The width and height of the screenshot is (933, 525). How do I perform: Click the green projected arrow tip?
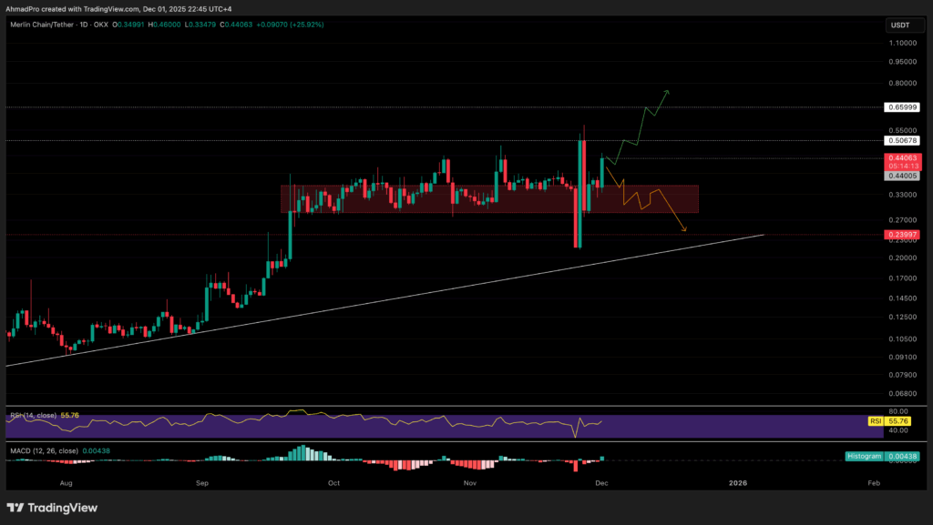pyautogui.click(x=668, y=91)
